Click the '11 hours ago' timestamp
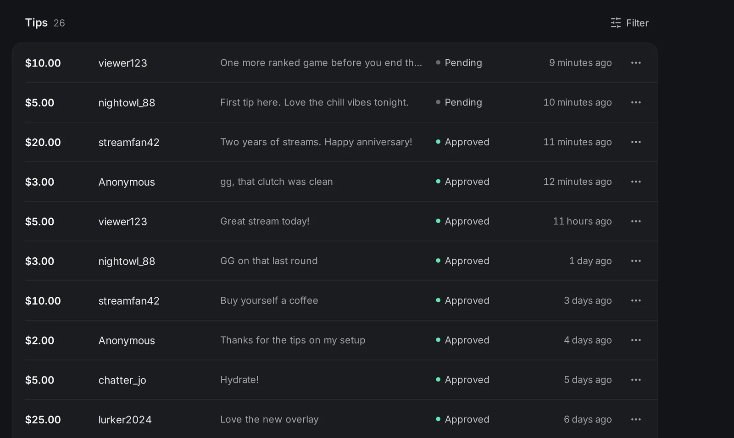 pyautogui.click(x=582, y=221)
